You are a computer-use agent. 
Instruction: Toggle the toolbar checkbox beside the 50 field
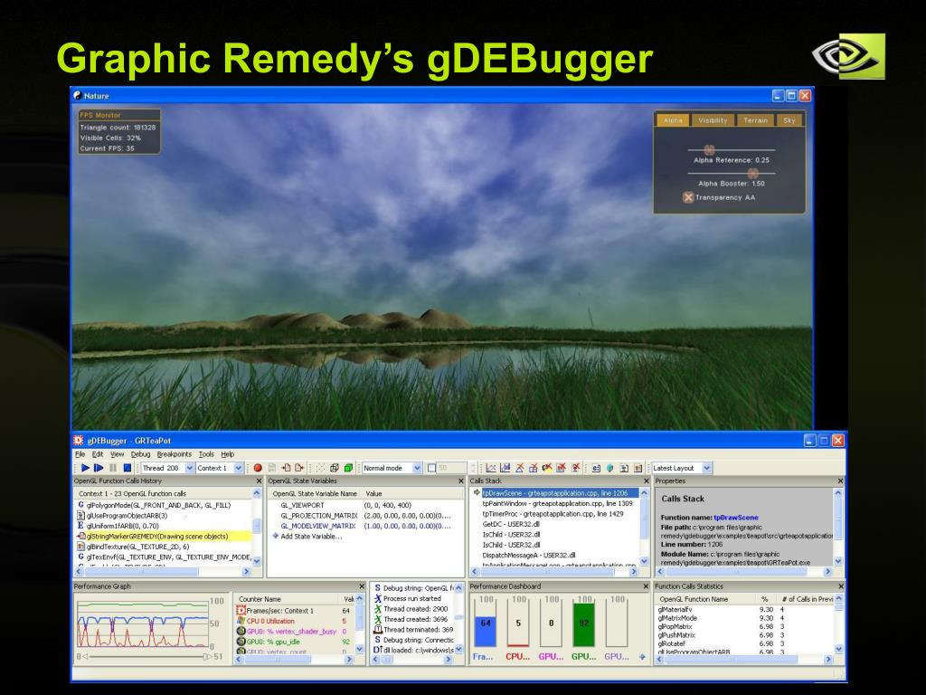point(431,468)
